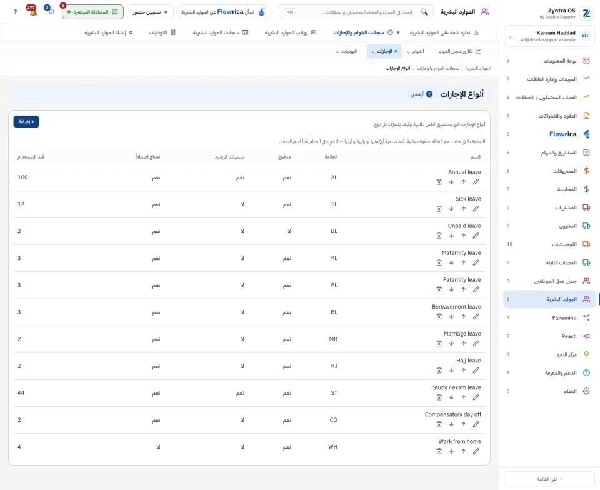Open إعداد الموارد البشرية settings tab
Image resolution: width=600 pixels, height=490 pixels.
pyautogui.click(x=109, y=32)
